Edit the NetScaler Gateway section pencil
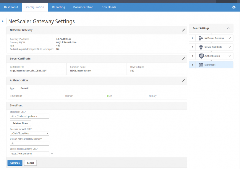 [x=183, y=30]
